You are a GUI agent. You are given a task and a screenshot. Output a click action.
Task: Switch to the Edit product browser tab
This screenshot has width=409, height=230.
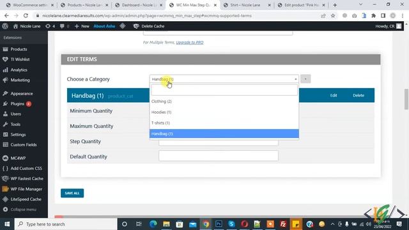pyautogui.click(x=301, y=5)
